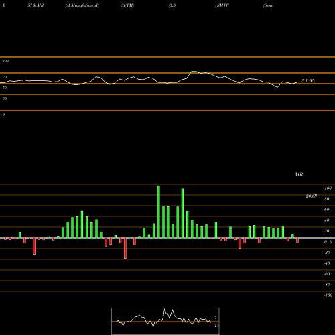Click the longest red MR histogram bar
335x335 pixels.
coord(125,248)
